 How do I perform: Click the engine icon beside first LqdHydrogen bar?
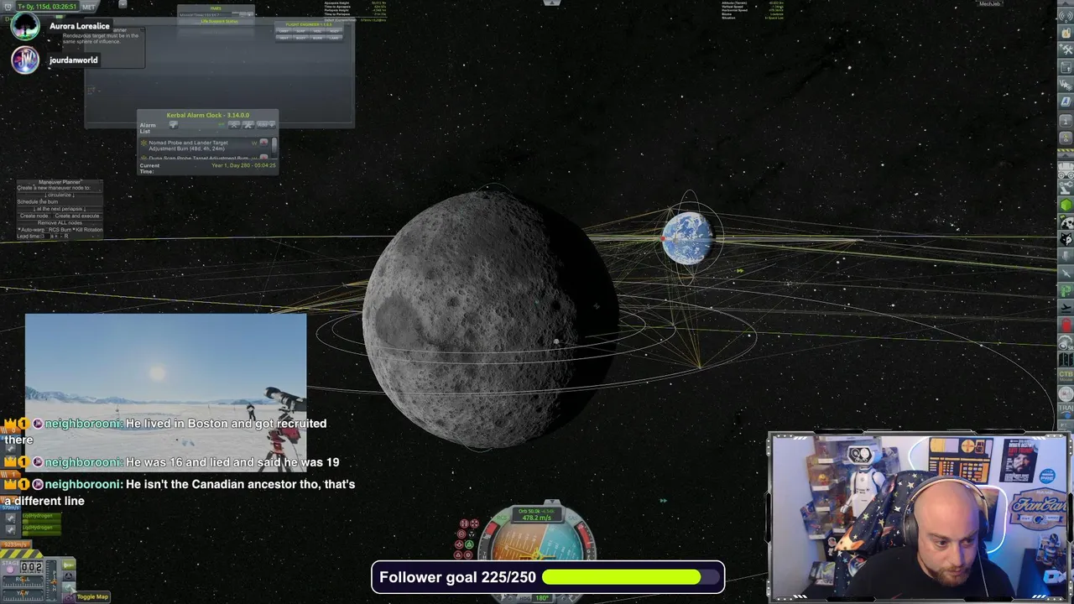click(11, 518)
